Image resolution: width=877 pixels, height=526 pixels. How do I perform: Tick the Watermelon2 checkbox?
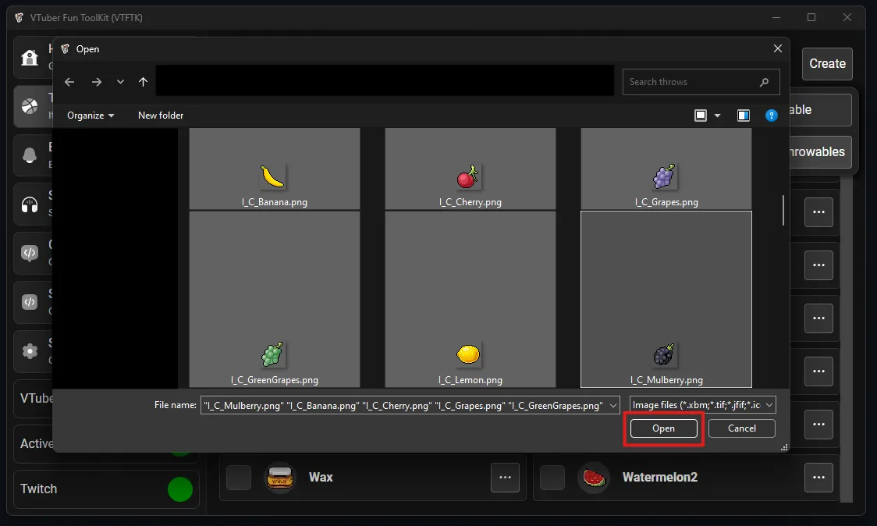pyautogui.click(x=552, y=478)
